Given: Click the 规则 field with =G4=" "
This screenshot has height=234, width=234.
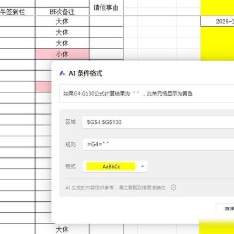Looking at the screenshot, I should coord(158,144).
